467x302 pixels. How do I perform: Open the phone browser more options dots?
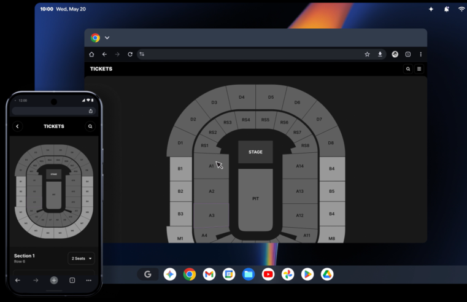point(89,281)
